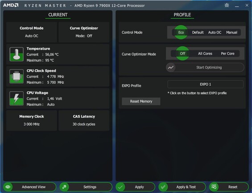Click the double-check icon on Apply & Test
Image resolution: width=252 pixels, height=193 pixels.
pos(163,187)
